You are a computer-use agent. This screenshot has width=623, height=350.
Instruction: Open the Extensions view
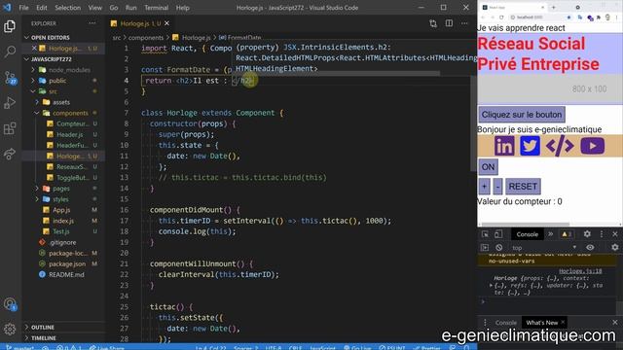tap(10, 128)
